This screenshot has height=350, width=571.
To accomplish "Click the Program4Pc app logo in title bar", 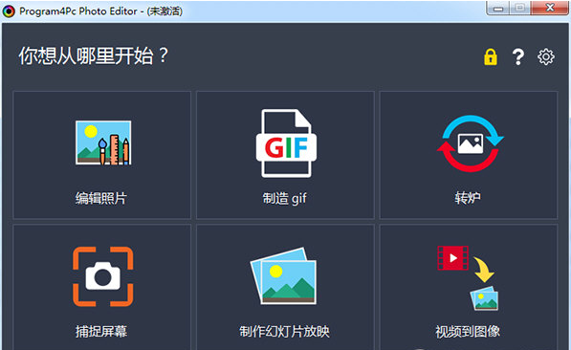I will [9, 11].
